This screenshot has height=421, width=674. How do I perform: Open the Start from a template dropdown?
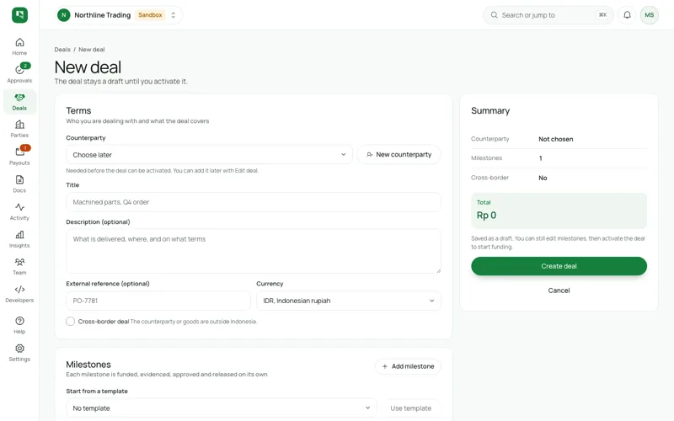(x=222, y=408)
